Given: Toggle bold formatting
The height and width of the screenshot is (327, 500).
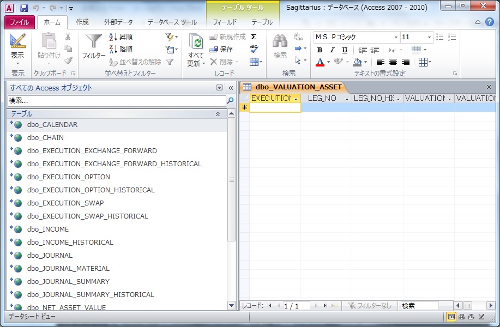Looking at the screenshot, I should pyautogui.click(x=320, y=50).
